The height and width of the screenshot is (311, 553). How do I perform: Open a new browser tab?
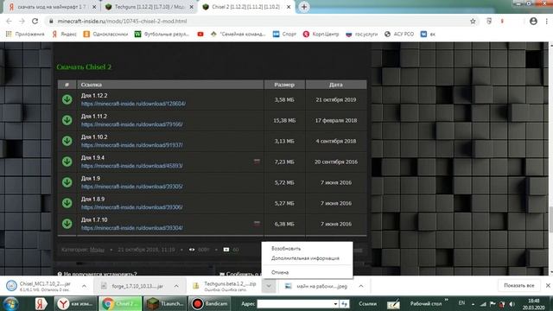(x=304, y=7)
